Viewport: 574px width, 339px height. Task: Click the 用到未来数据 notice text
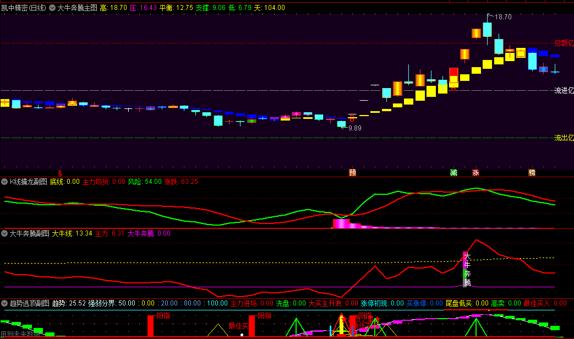(20, 334)
